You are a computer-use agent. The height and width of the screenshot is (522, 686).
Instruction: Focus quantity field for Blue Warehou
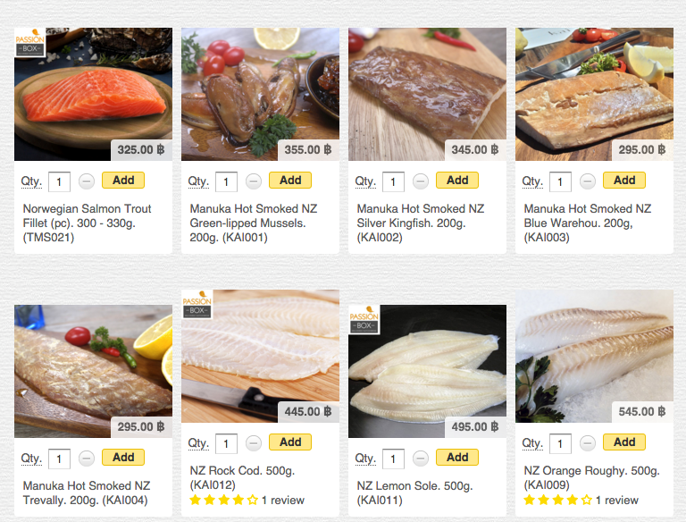pyautogui.click(x=560, y=182)
